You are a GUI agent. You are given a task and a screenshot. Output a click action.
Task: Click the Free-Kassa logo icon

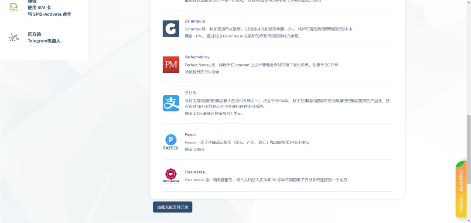click(171, 176)
